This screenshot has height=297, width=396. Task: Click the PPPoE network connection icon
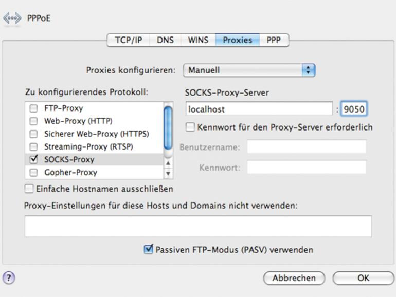12,19
